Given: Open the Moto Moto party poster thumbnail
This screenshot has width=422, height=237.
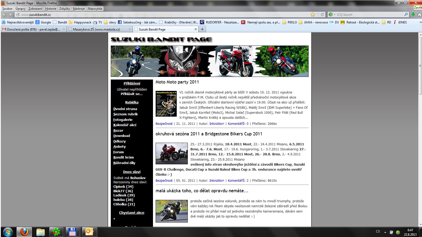Looking at the screenshot, I should tap(166, 104).
